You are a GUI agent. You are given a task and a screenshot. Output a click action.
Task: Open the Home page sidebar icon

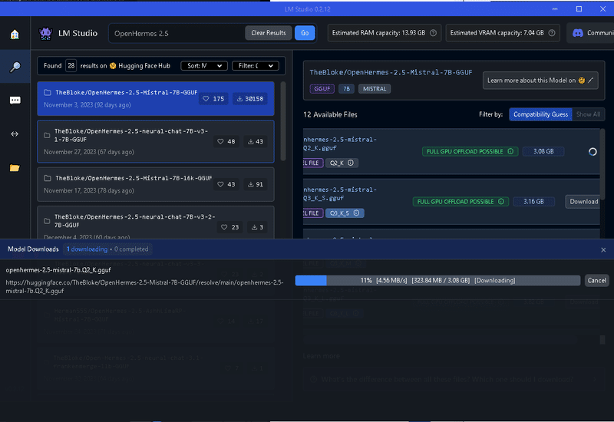click(15, 34)
